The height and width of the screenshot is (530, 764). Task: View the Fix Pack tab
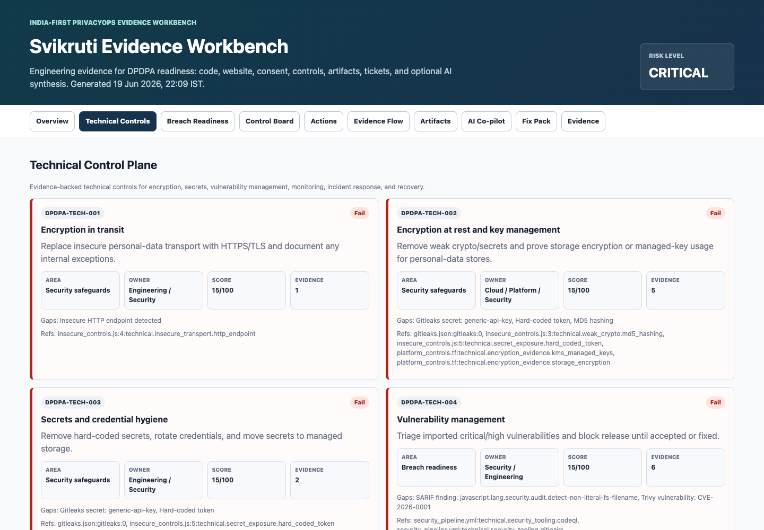coord(536,121)
